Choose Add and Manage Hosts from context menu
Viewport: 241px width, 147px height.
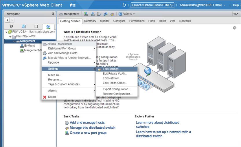point(69,53)
